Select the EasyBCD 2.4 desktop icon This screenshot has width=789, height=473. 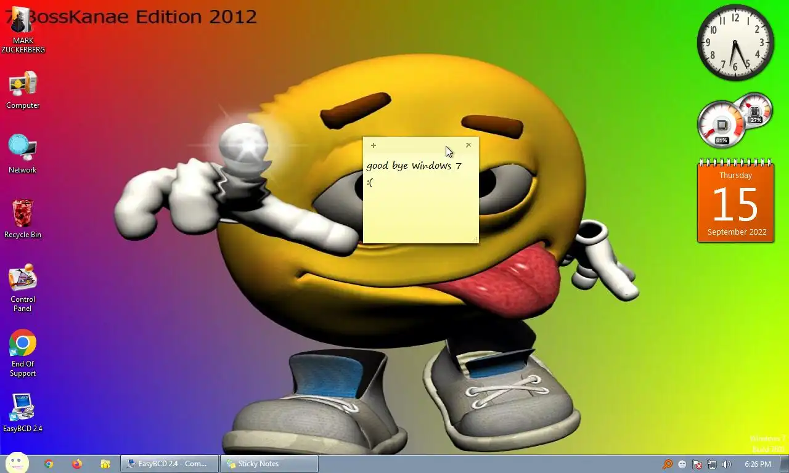coord(23,413)
